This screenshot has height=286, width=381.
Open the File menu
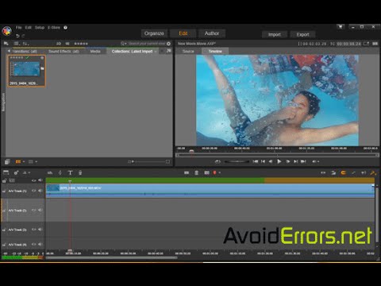click(18, 28)
